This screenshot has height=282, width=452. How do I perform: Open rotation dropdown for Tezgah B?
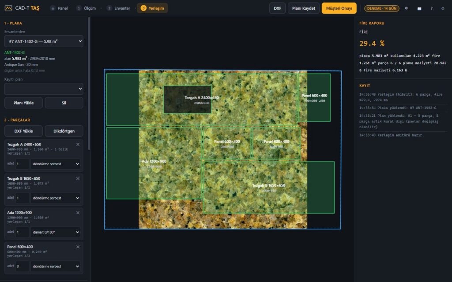click(x=55, y=198)
